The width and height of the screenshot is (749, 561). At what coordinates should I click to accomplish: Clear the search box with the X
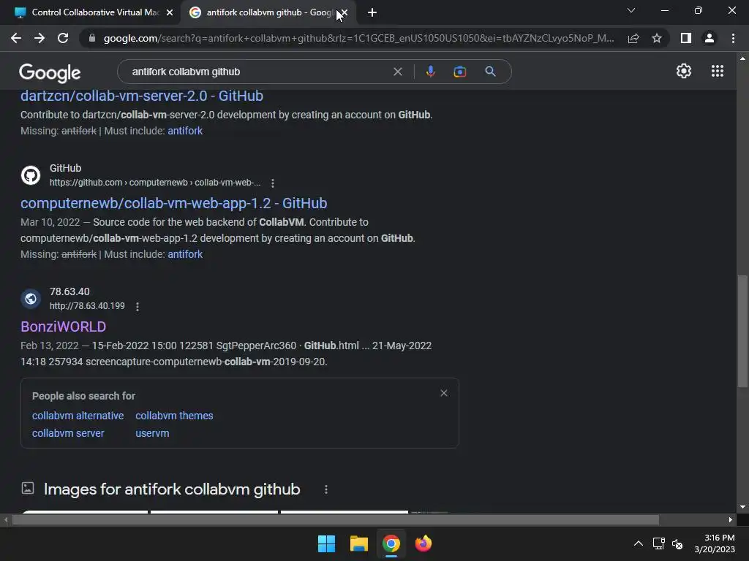pyautogui.click(x=397, y=72)
